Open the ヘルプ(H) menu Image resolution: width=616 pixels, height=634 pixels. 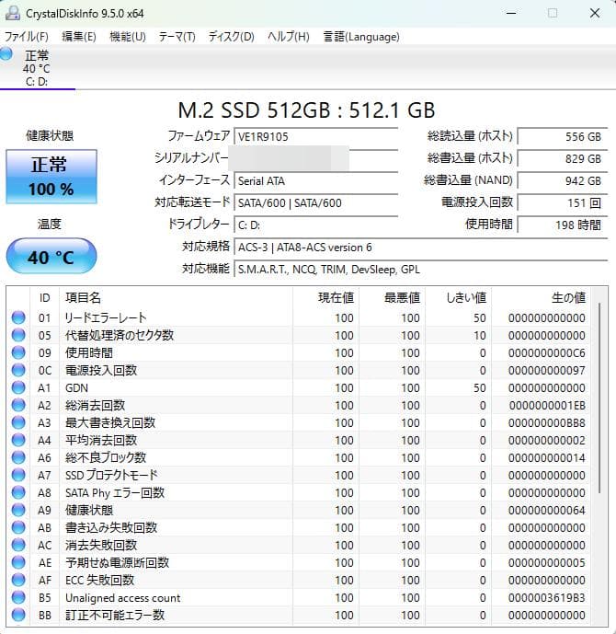pos(289,37)
